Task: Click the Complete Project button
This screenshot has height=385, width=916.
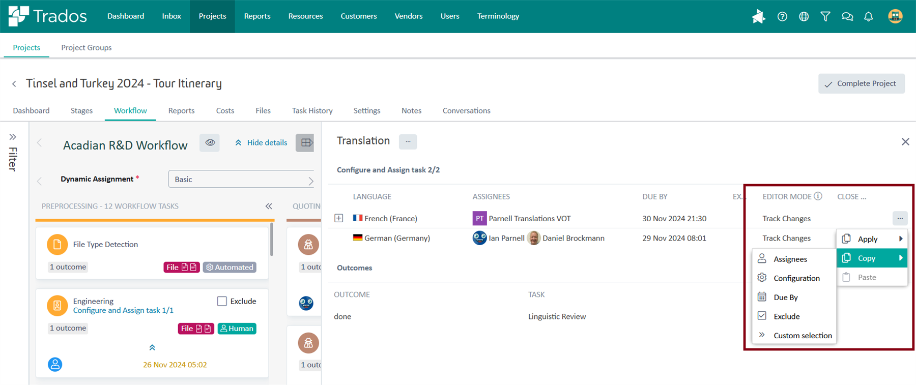Action: tap(861, 84)
